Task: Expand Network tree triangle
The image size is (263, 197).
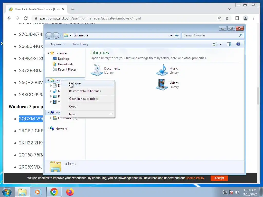Action: [x=48, y=129]
